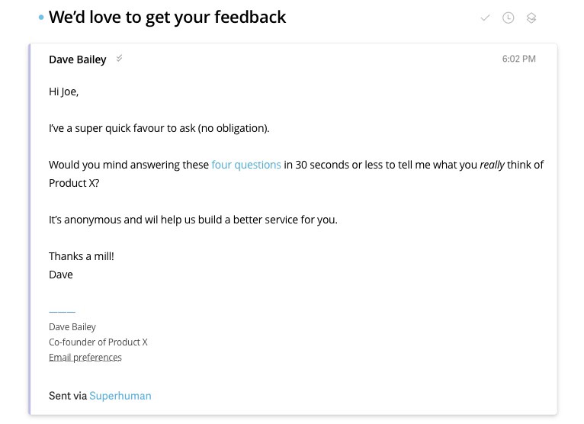Image resolution: width=584 pixels, height=424 pixels.
Task: Click the grey "Dave Bailey" signature name
Action: 72,327
